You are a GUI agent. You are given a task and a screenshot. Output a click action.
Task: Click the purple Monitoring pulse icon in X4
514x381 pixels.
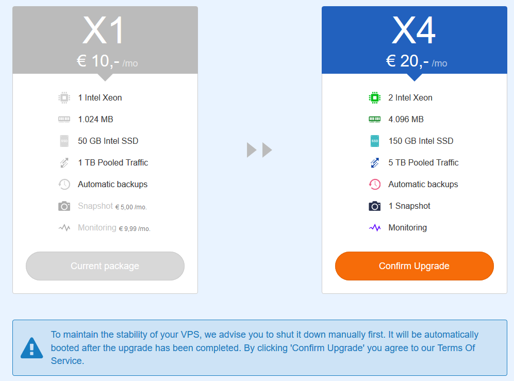pyautogui.click(x=375, y=227)
